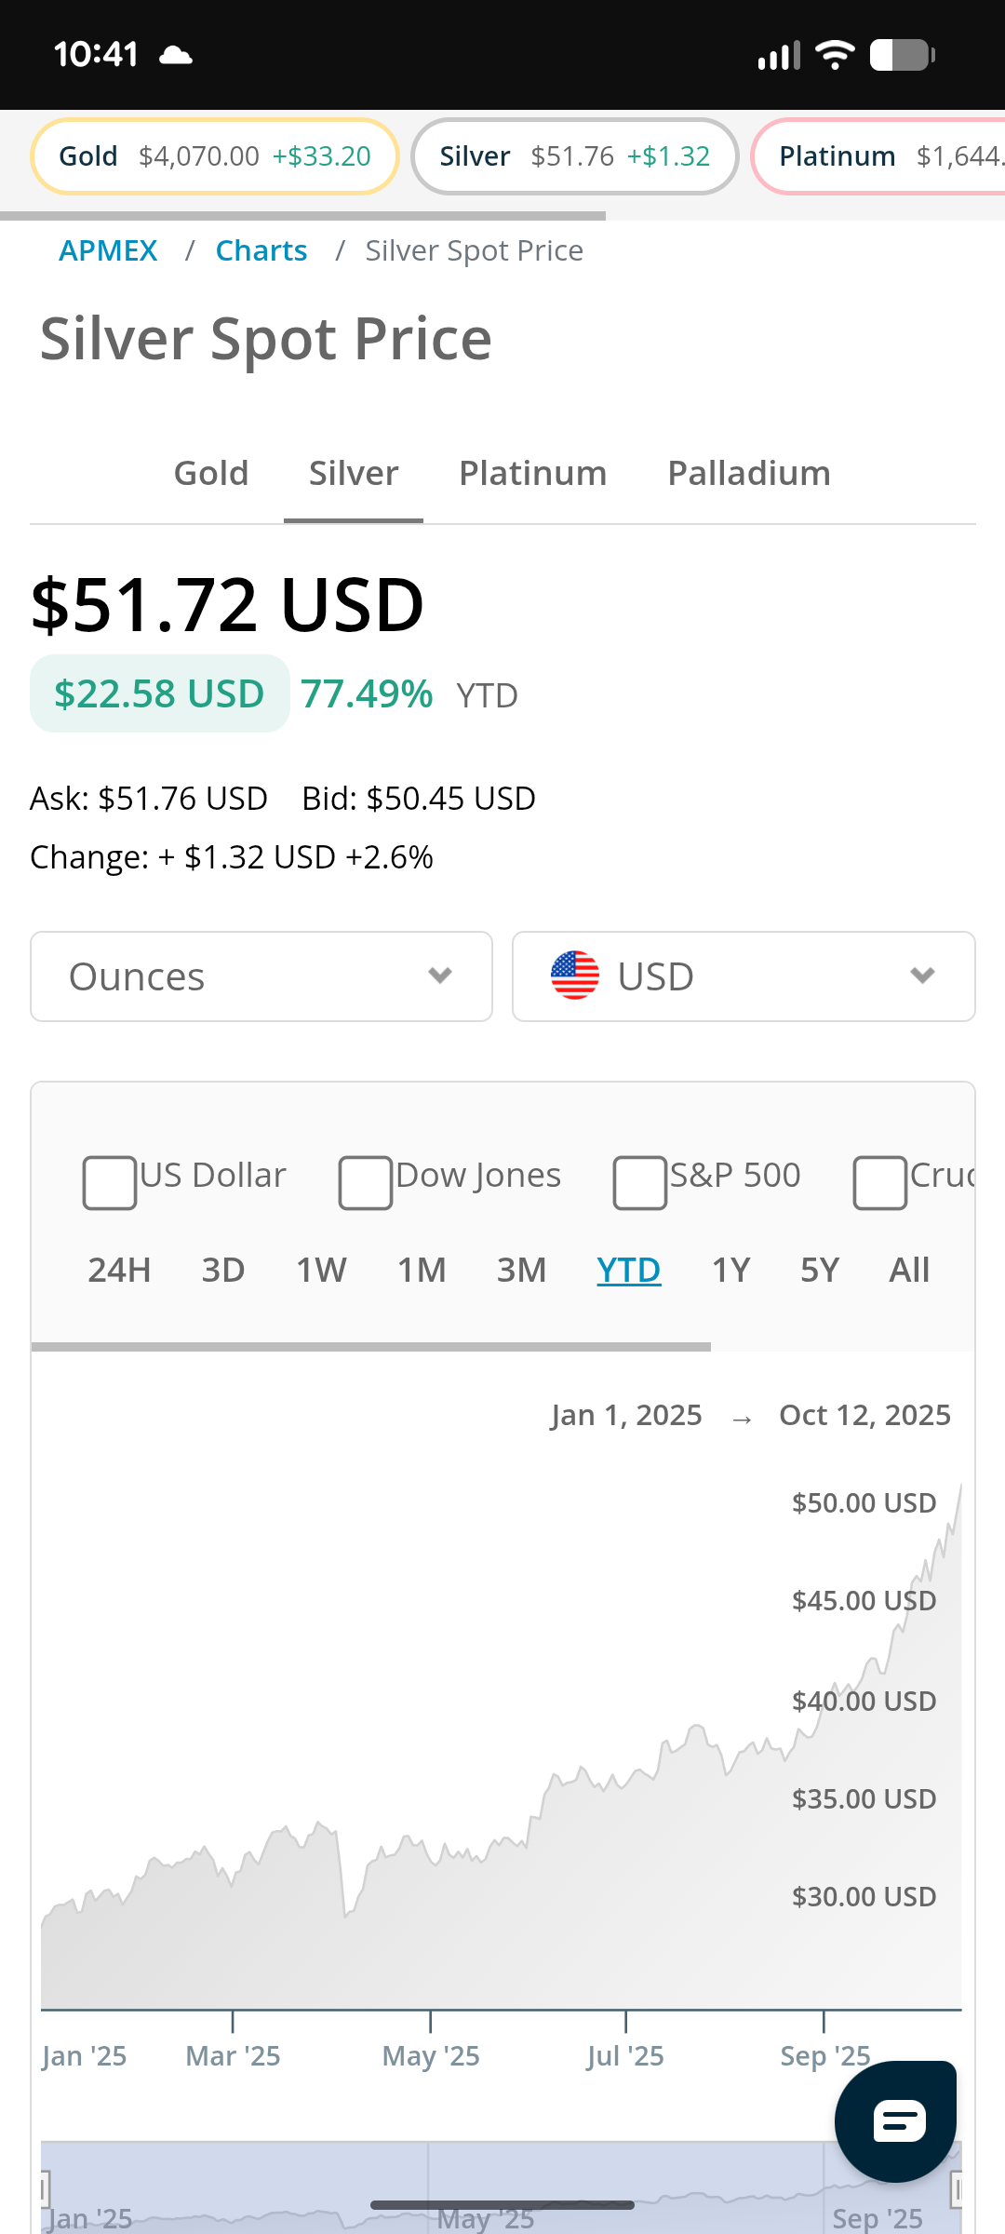The image size is (1005, 2234).
Task: Open the Charts breadcrumb link
Action: point(261,250)
